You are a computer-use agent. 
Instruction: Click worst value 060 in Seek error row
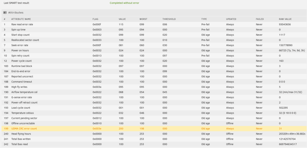(x=142, y=45)
